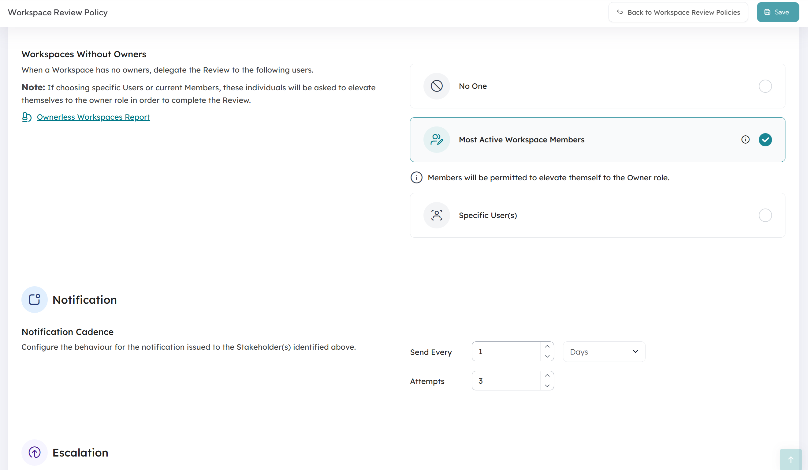Click the Send Every label
Screen dimensions: 808x470
(x=430, y=352)
